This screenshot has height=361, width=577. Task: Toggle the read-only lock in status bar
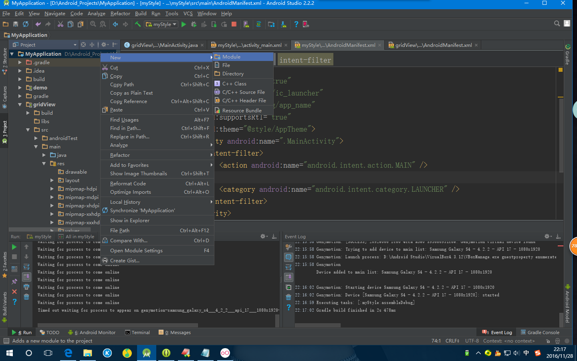click(x=548, y=341)
